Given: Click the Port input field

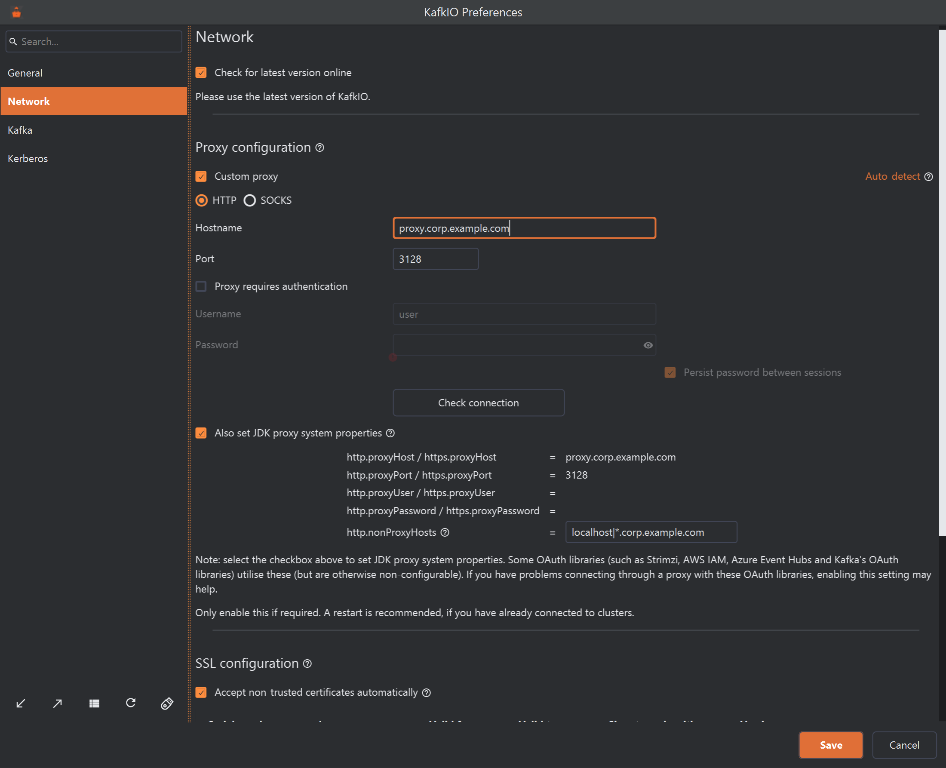Looking at the screenshot, I should (436, 259).
